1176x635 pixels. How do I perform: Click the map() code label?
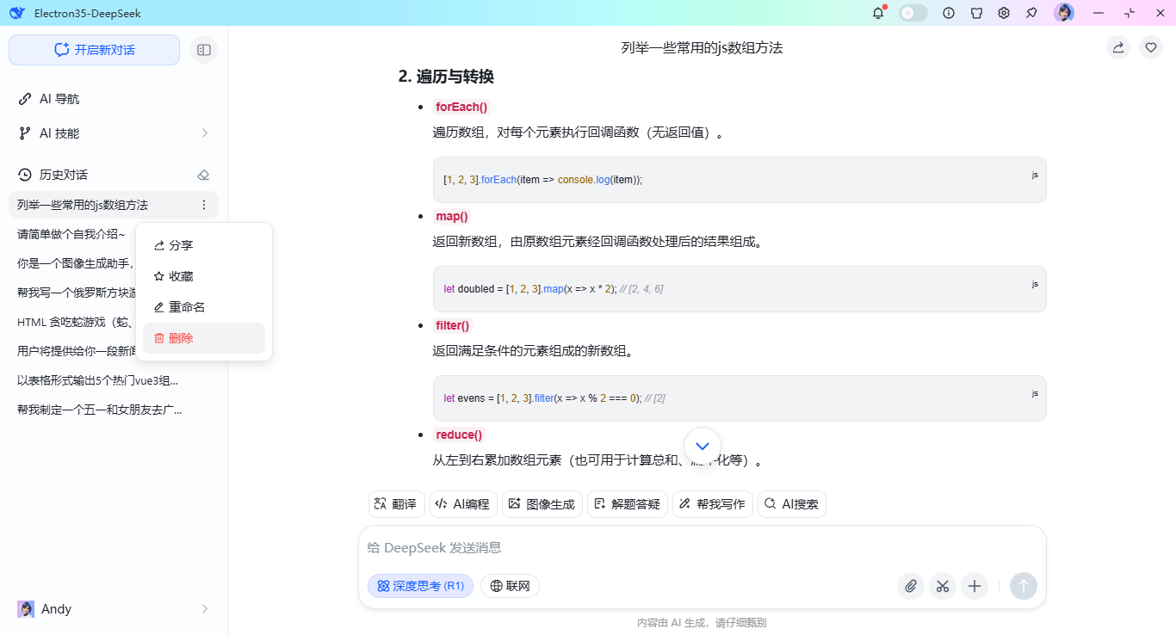click(452, 216)
